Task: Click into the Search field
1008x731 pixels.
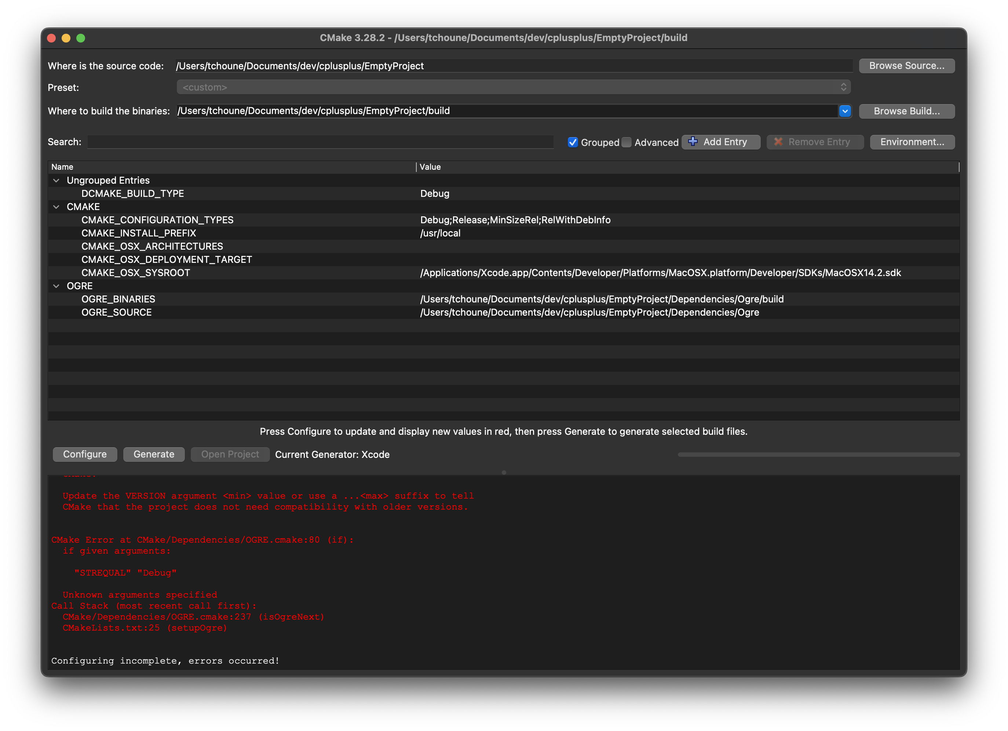Action: [320, 142]
